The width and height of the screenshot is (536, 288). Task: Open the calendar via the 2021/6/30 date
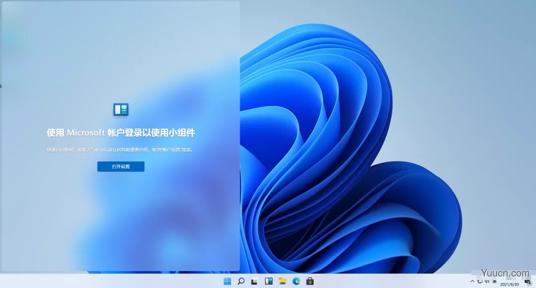pos(509,284)
